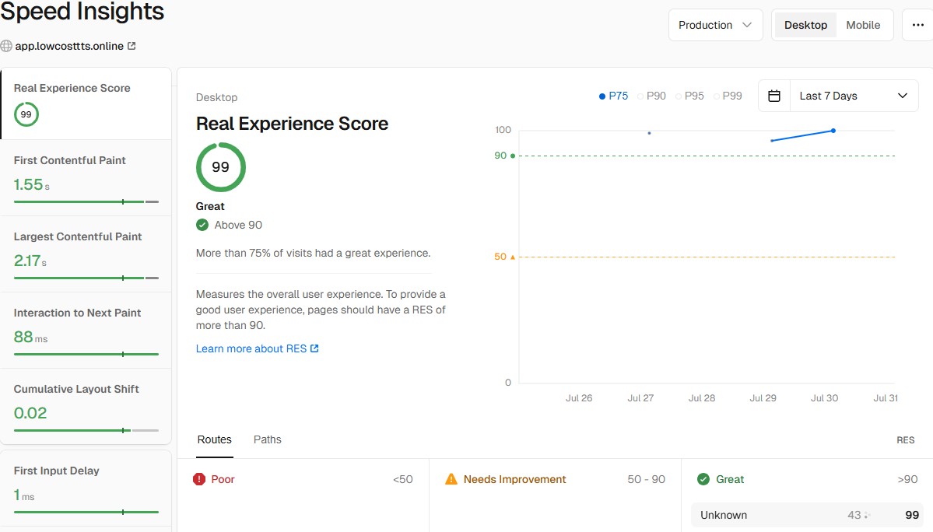The image size is (933, 532).
Task: Click the green Great checkmark icon in routes
Action: 703,479
